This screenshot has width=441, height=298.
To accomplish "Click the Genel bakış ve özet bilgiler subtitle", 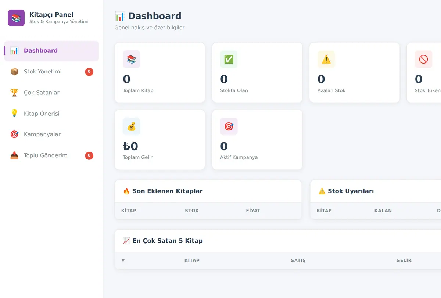I will click(x=150, y=28).
